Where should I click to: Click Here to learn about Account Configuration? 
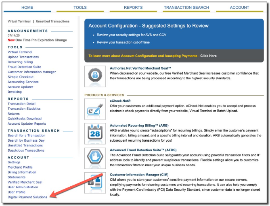click(x=208, y=56)
